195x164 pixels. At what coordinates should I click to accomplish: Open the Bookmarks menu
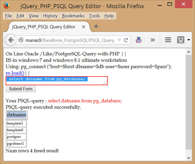click(x=73, y=16)
